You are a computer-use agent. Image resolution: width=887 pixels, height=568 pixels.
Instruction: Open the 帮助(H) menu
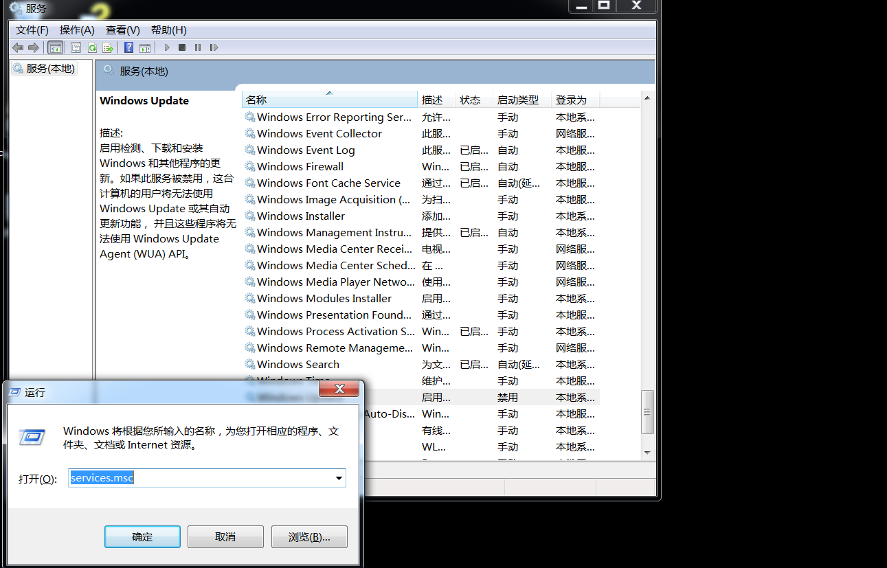pyautogui.click(x=169, y=30)
